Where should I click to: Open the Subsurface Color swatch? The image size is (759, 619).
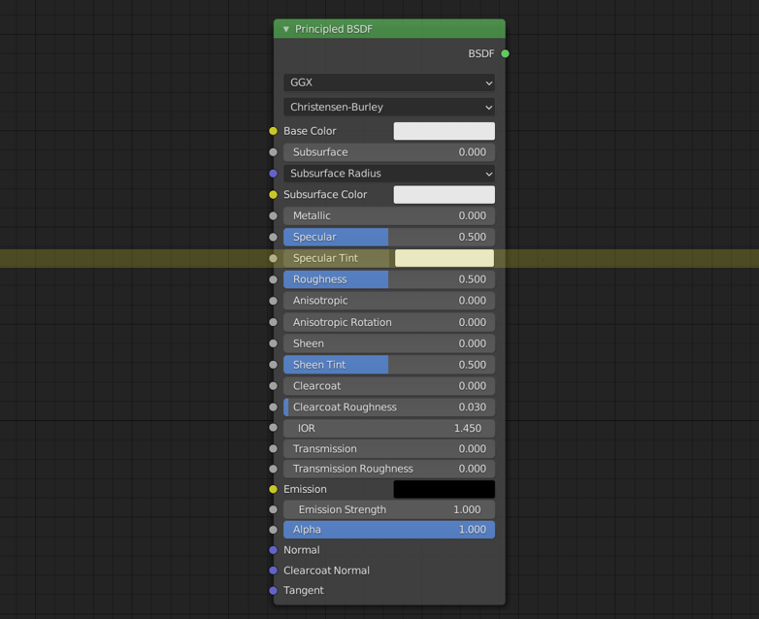[x=445, y=195]
